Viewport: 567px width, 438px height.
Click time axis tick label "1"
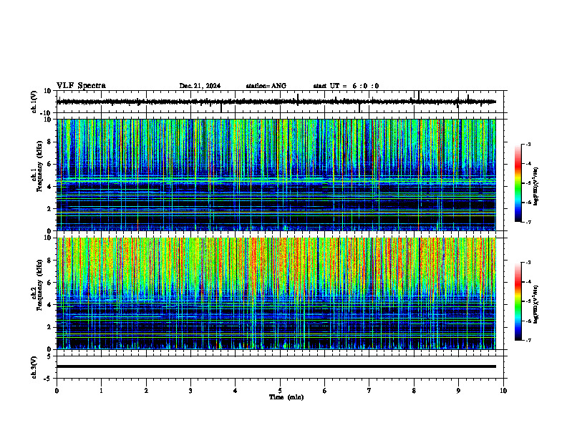[x=101, y=391]
